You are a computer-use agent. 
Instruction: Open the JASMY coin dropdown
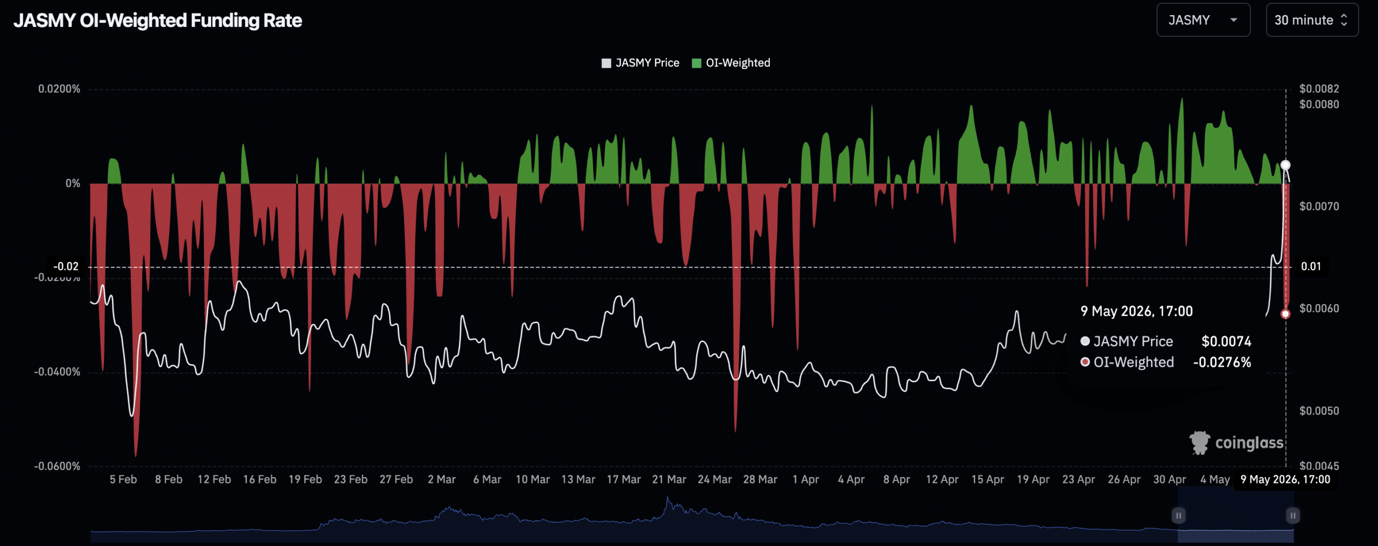(x=1203, y=20)
